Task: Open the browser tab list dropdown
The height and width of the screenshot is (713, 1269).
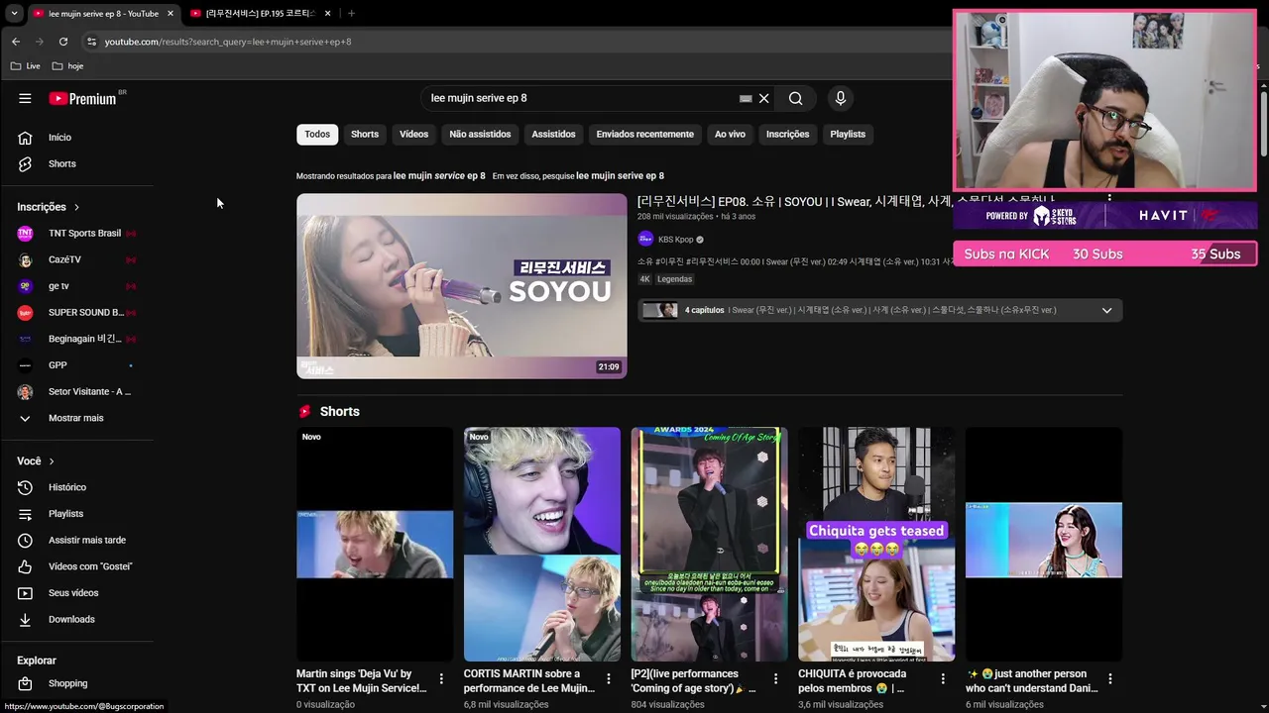Action: (14, 13)
